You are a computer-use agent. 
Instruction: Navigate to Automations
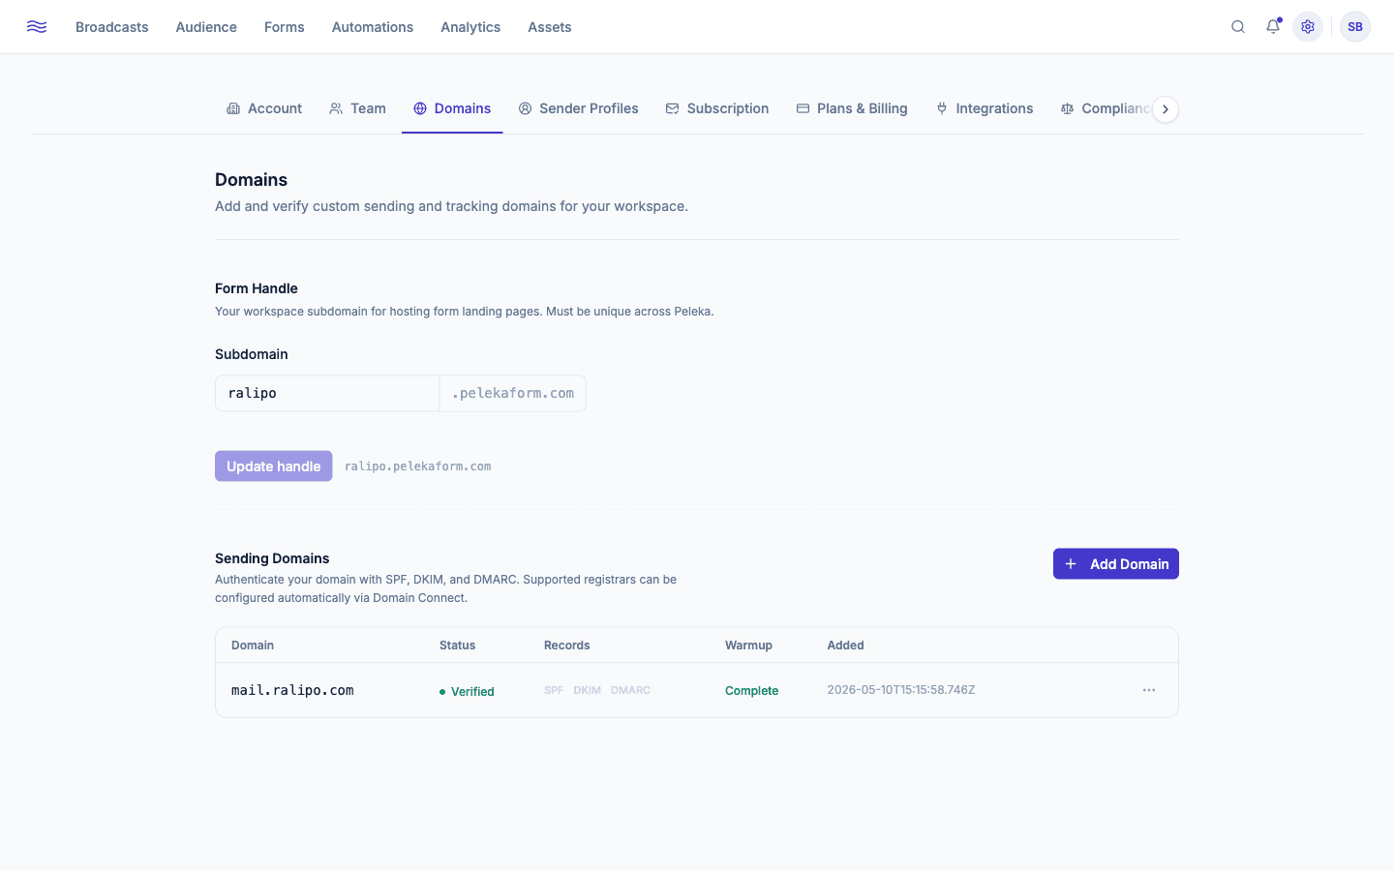373,27
